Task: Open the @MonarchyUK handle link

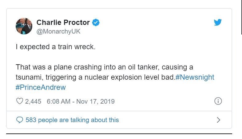Action: tap(58, 30)
